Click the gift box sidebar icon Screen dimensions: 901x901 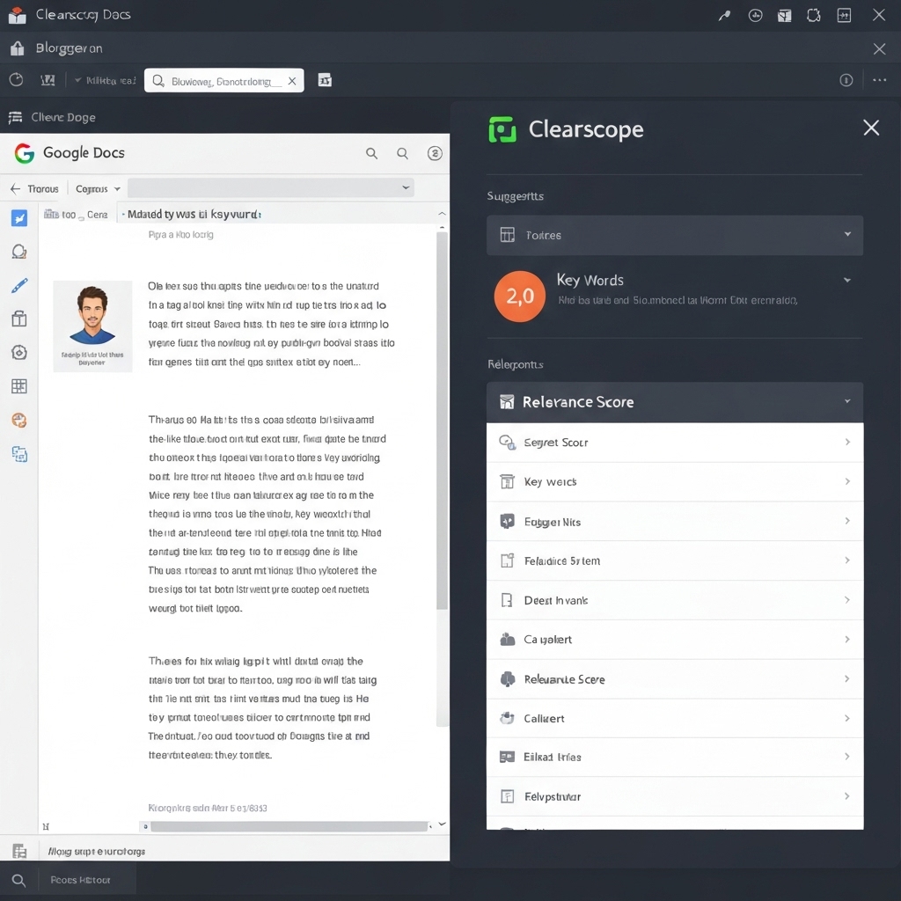click(19, 319)
